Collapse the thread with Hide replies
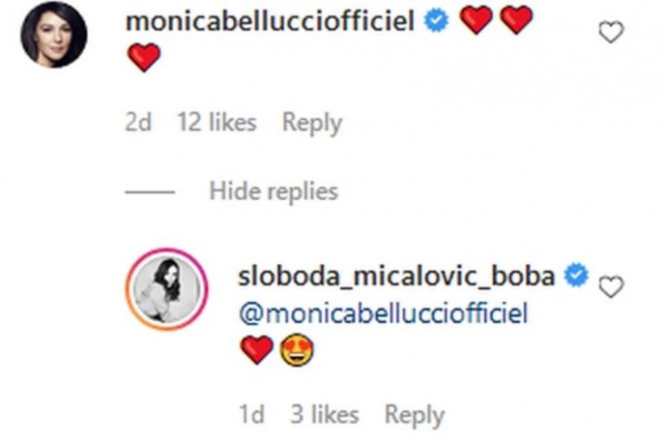The height and width of the screenshot is (444, 667). [x=273, y=190]
